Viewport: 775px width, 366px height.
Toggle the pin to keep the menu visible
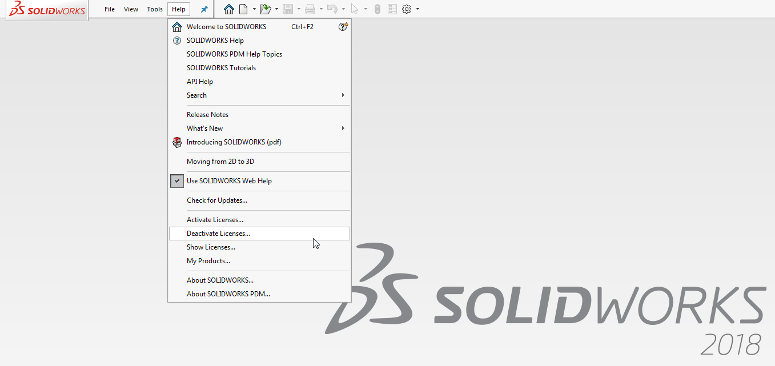coord(203,9)
